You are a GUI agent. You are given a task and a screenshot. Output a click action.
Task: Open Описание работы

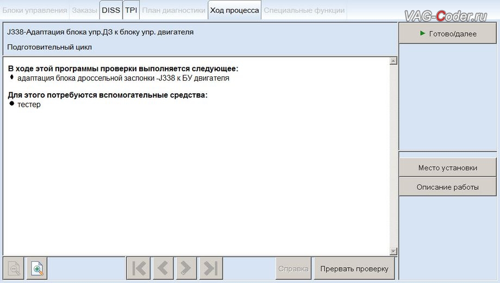click(x=448, y=187)
